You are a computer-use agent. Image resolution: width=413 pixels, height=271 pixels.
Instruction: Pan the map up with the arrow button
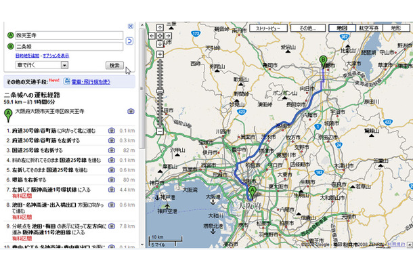coord(160,27)
